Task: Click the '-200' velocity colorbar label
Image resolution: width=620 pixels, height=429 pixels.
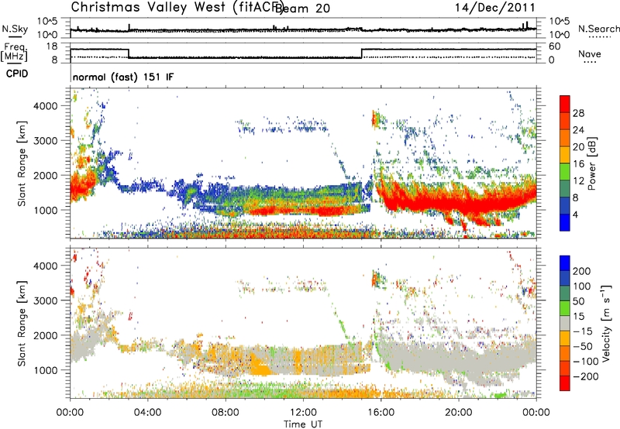Action: [x=585, y=376]
